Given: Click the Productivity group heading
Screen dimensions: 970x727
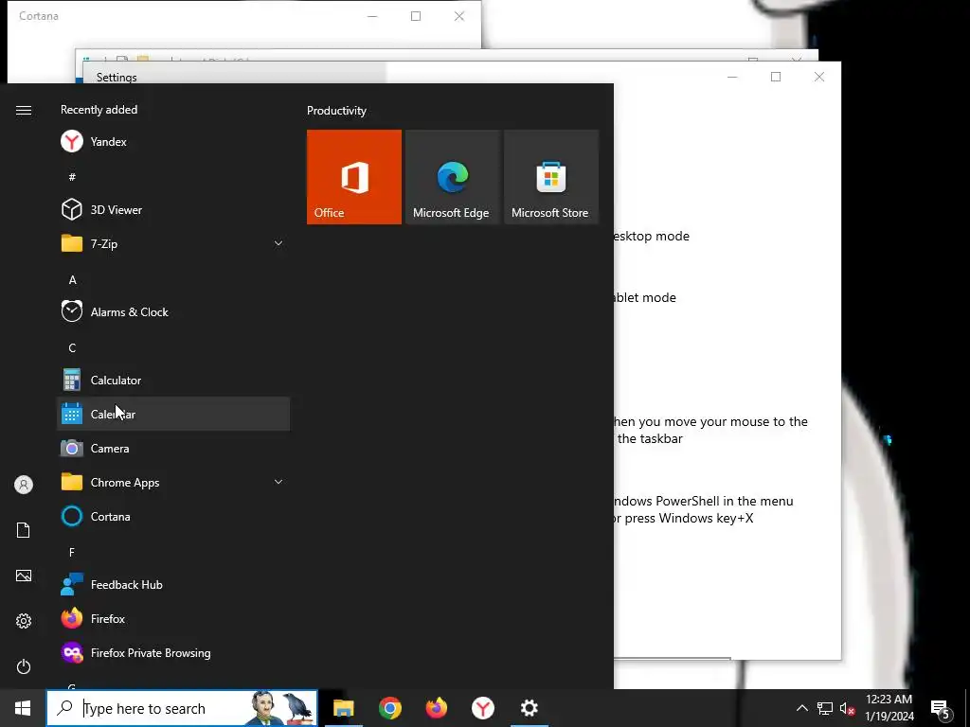Looking at the screenshot, I should (x=336, y=111).
